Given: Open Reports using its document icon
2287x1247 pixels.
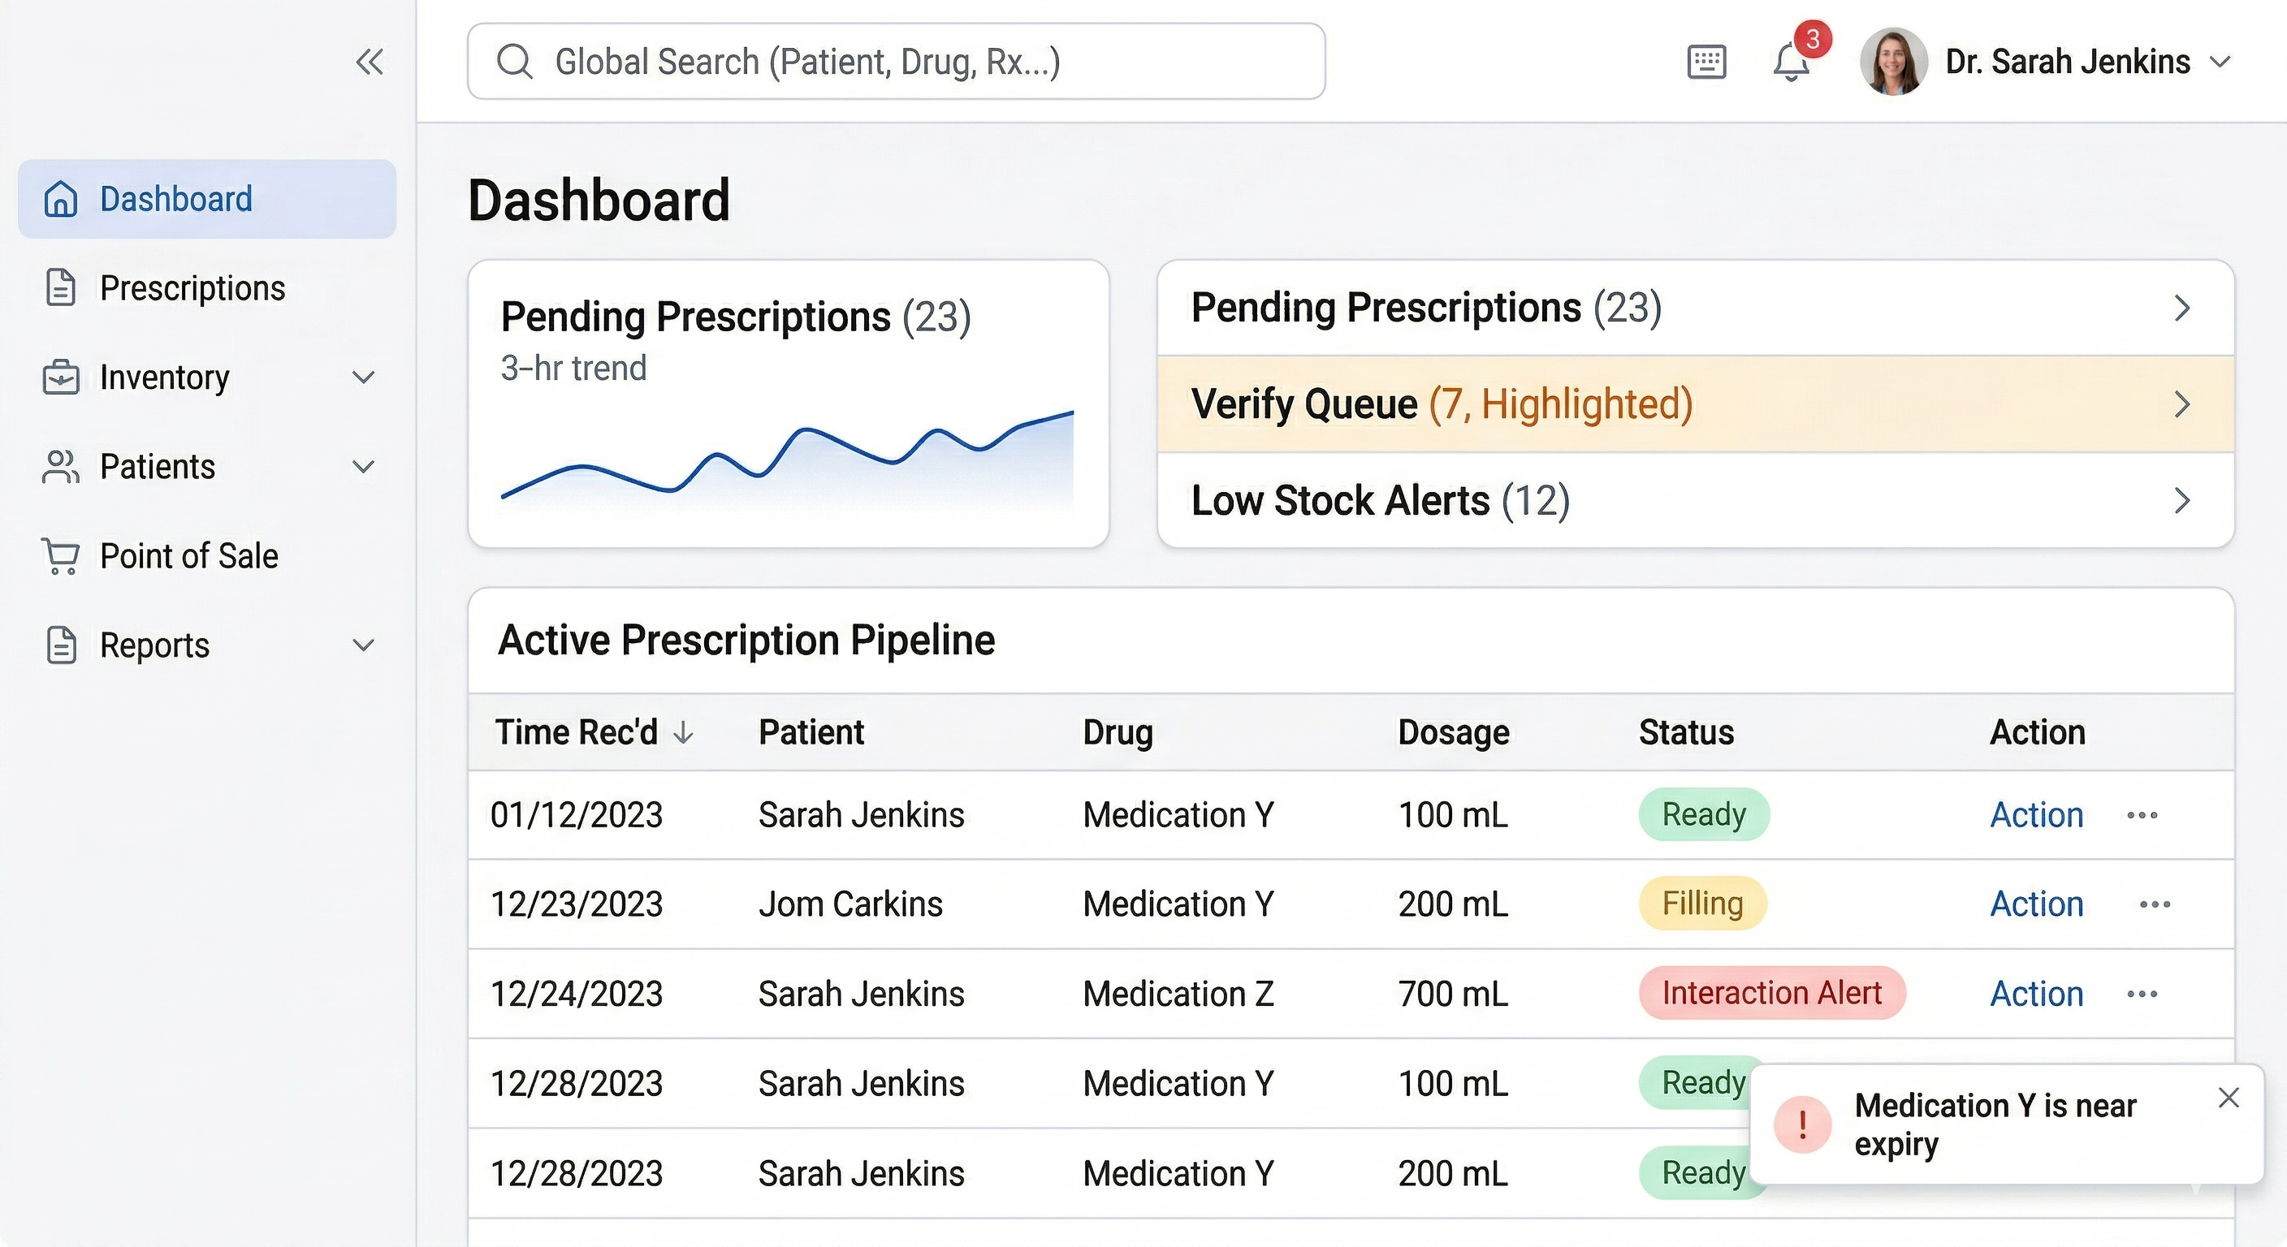Looking at the screenshot, I should [x=59, y=645].
